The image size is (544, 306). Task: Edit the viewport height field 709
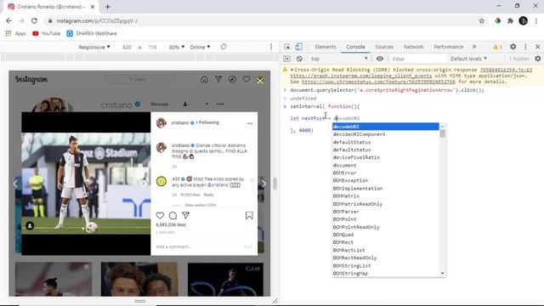click(152, 47)
